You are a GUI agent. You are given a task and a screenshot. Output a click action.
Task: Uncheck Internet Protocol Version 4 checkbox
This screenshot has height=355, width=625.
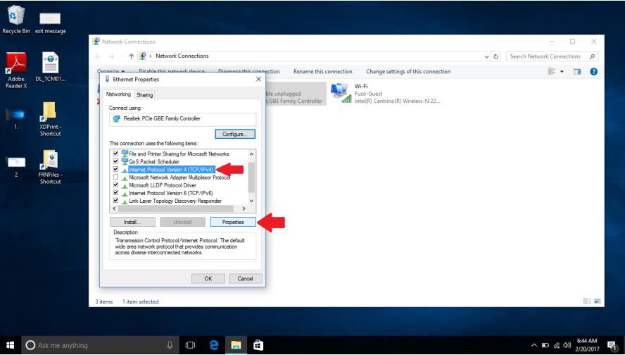[x=115, y=169]
